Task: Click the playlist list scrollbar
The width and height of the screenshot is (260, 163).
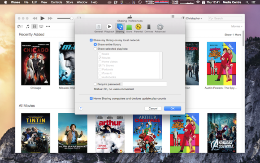Action: coord(160,65)
